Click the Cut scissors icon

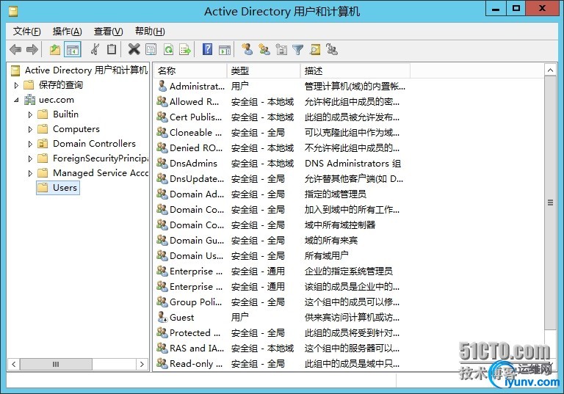[x=95, y=49]
